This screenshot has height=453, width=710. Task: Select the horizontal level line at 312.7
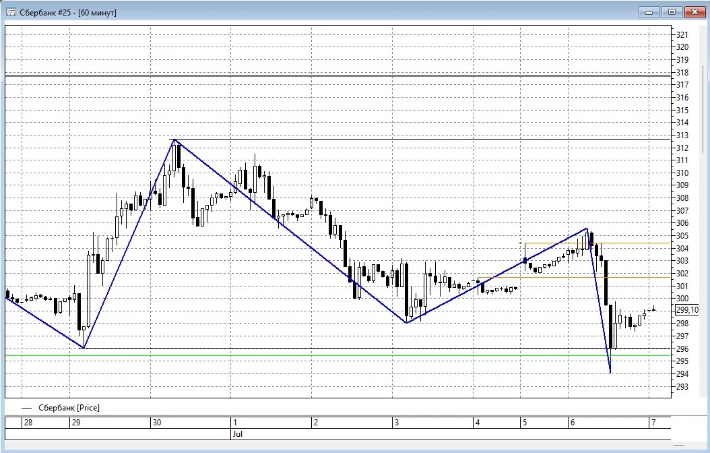click(421, 139)
